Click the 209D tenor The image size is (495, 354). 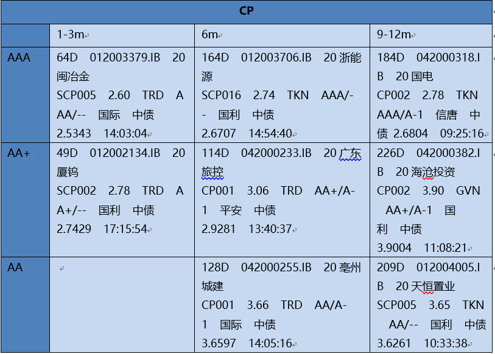click(x=390, y=267)
